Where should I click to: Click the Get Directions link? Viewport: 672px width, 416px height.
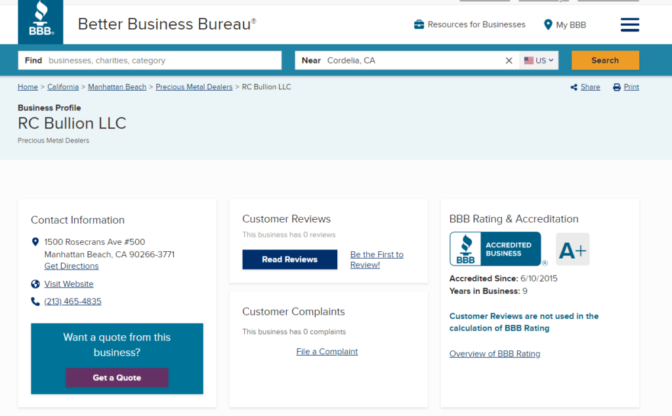point(72,266)
